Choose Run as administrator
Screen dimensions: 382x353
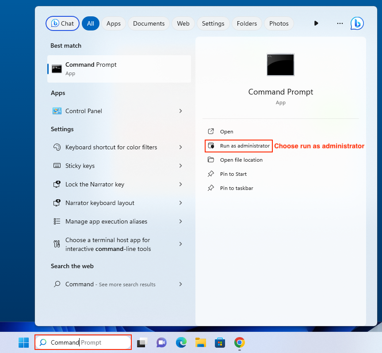244,146
